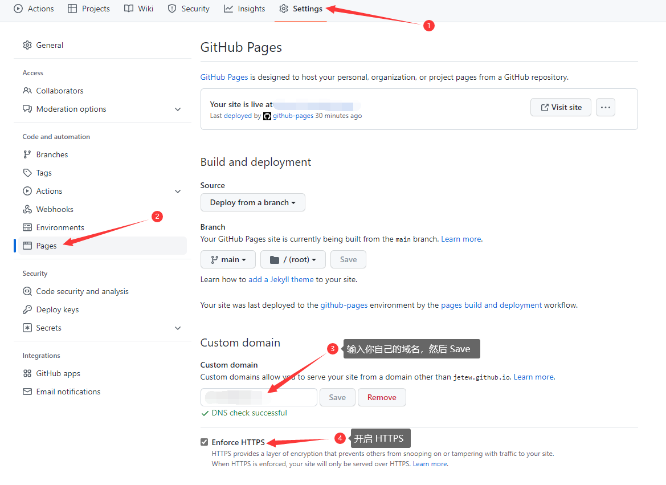
Task: Click the Visit site button
Action: 561,107
